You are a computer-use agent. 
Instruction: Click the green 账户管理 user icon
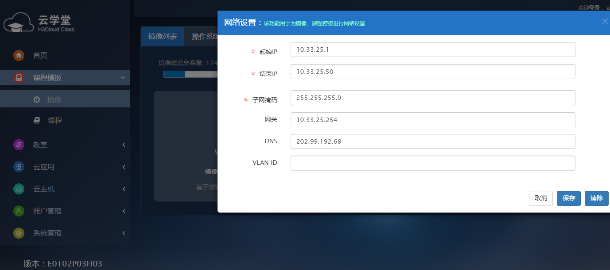[x=19, y=211]
